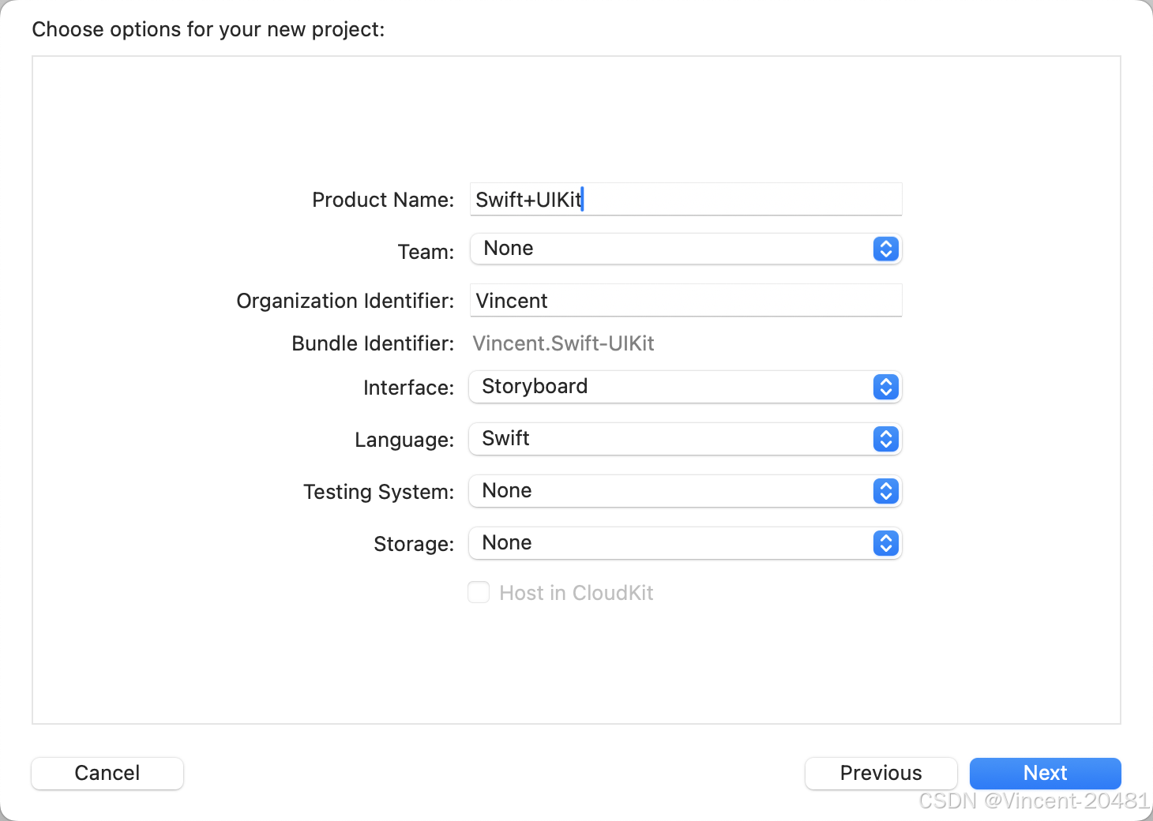Screen dimensions: 1153x821
Task: Open the Team dropdown showing None
Action: [685, 249]
